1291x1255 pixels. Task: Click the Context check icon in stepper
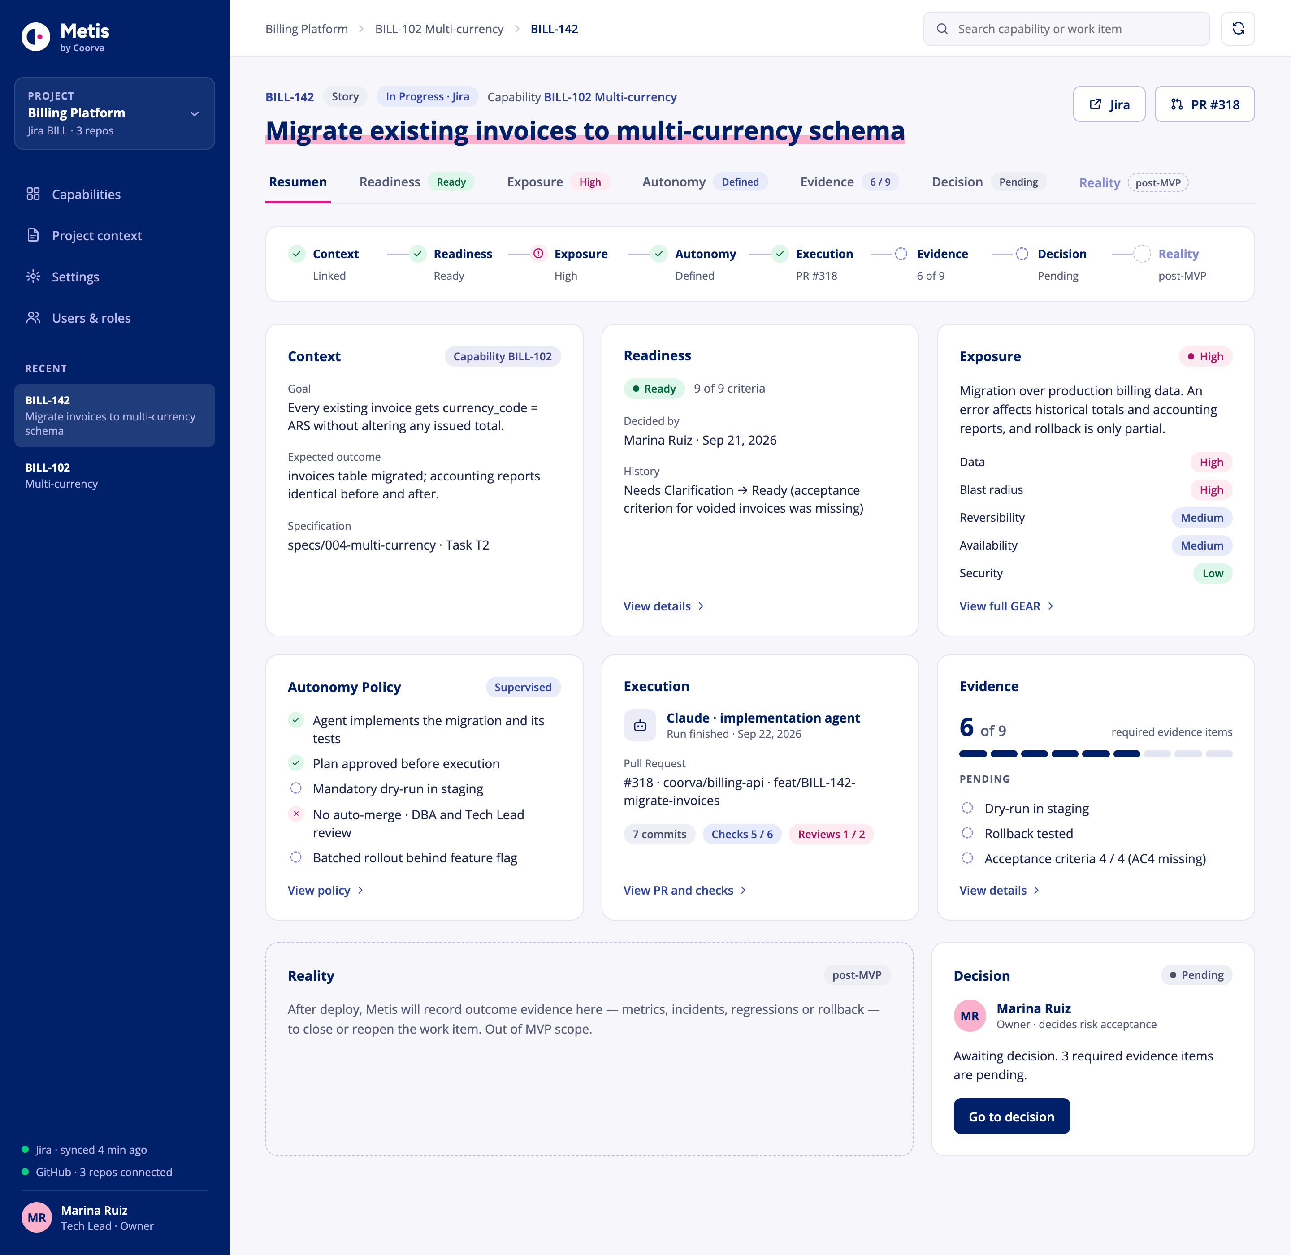click(297, 254)
